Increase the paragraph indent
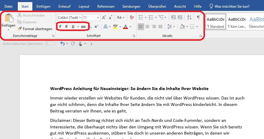The width and height of the screenshot is (264, 139). [x=180, y=17]
